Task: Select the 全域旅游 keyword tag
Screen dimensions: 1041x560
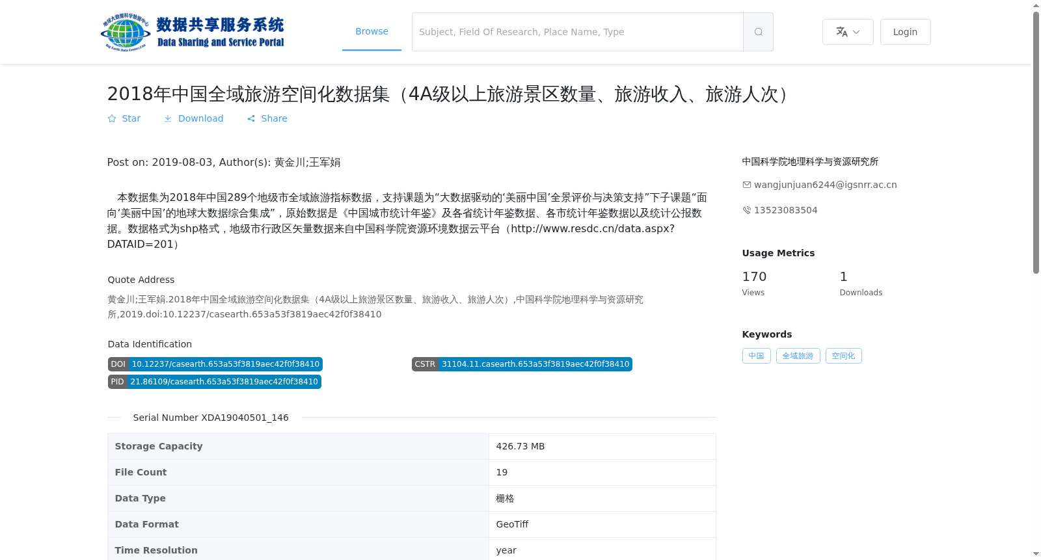Action: [798, 356]
